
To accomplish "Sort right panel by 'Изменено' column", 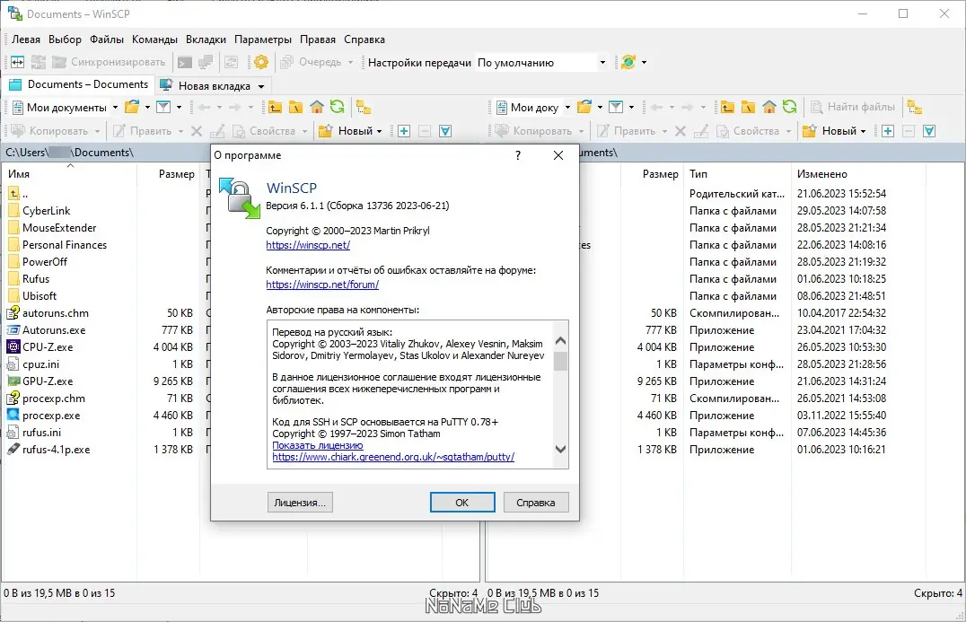I will 856,174.
